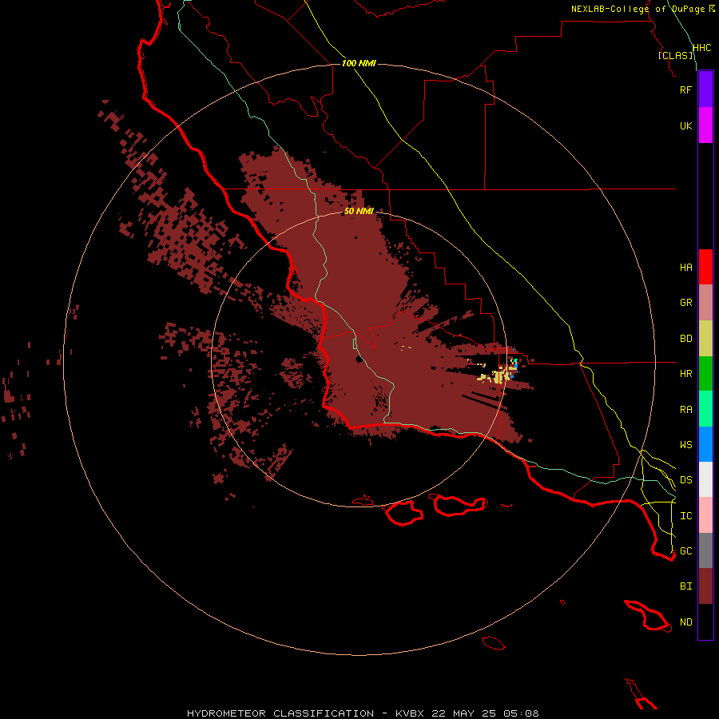Click the HR green legend swatch
The height and width of the screenshot is (719, 719).
(705, 373)
